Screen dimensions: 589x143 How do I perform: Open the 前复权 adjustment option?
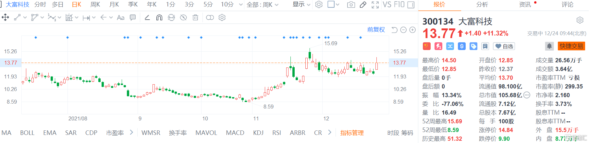click(376, 30)
